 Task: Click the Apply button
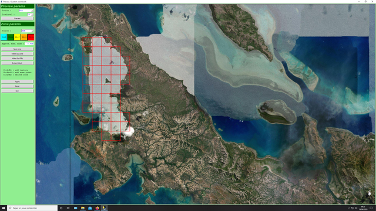point(17,81)
